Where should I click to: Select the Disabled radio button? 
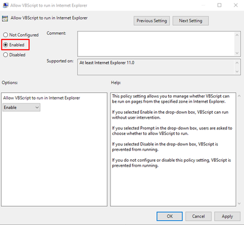click(5, 55)
